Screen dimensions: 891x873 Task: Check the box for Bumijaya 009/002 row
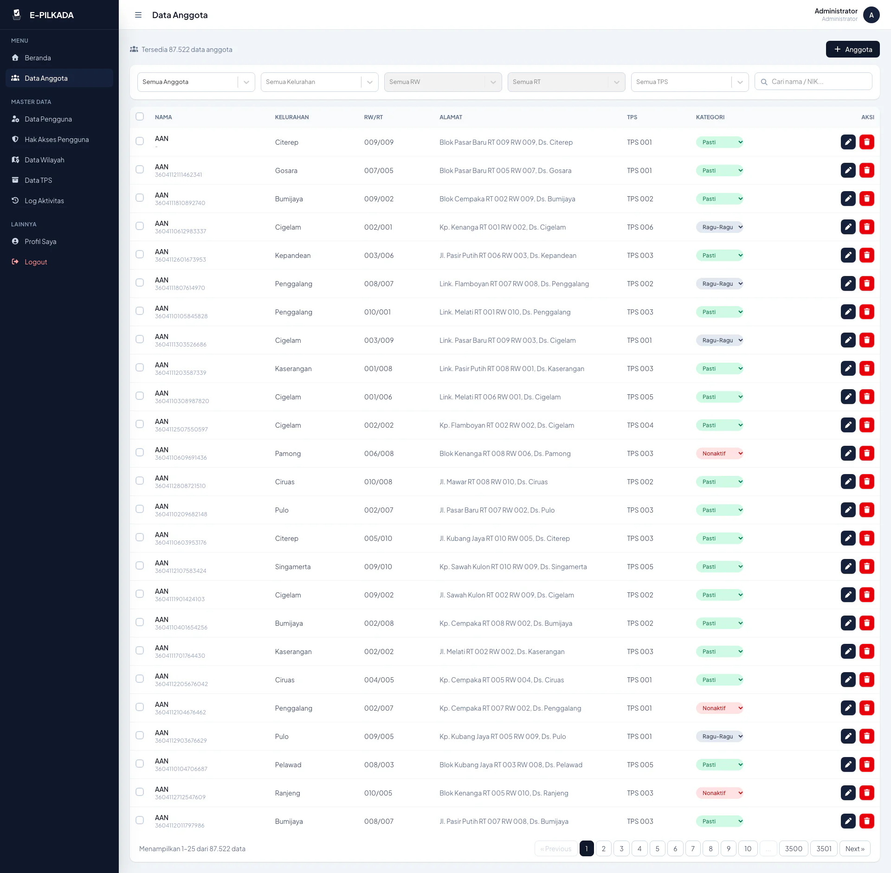tap(140, 198)
